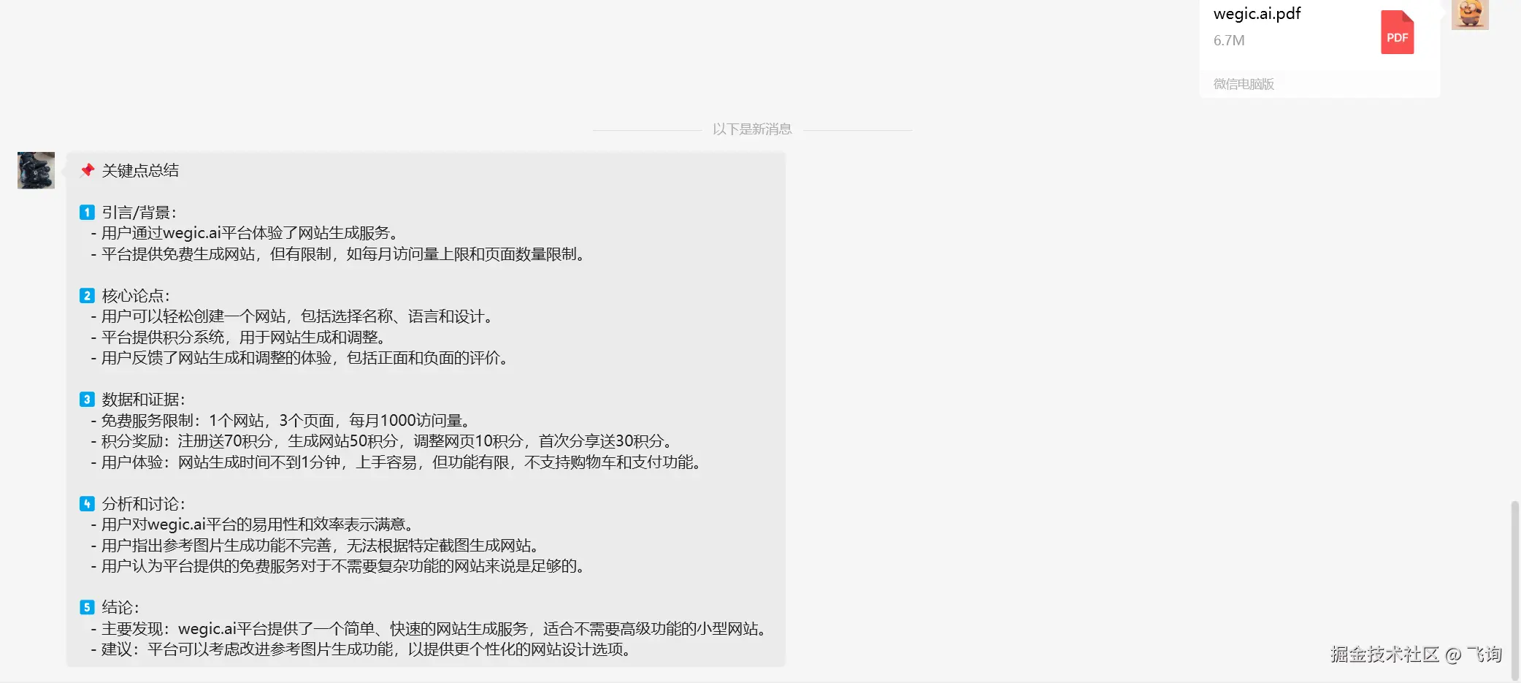This screenshot has height=683, width=1521.
Task: Click the 分析和讨论 heading
Action: [143, 504]
